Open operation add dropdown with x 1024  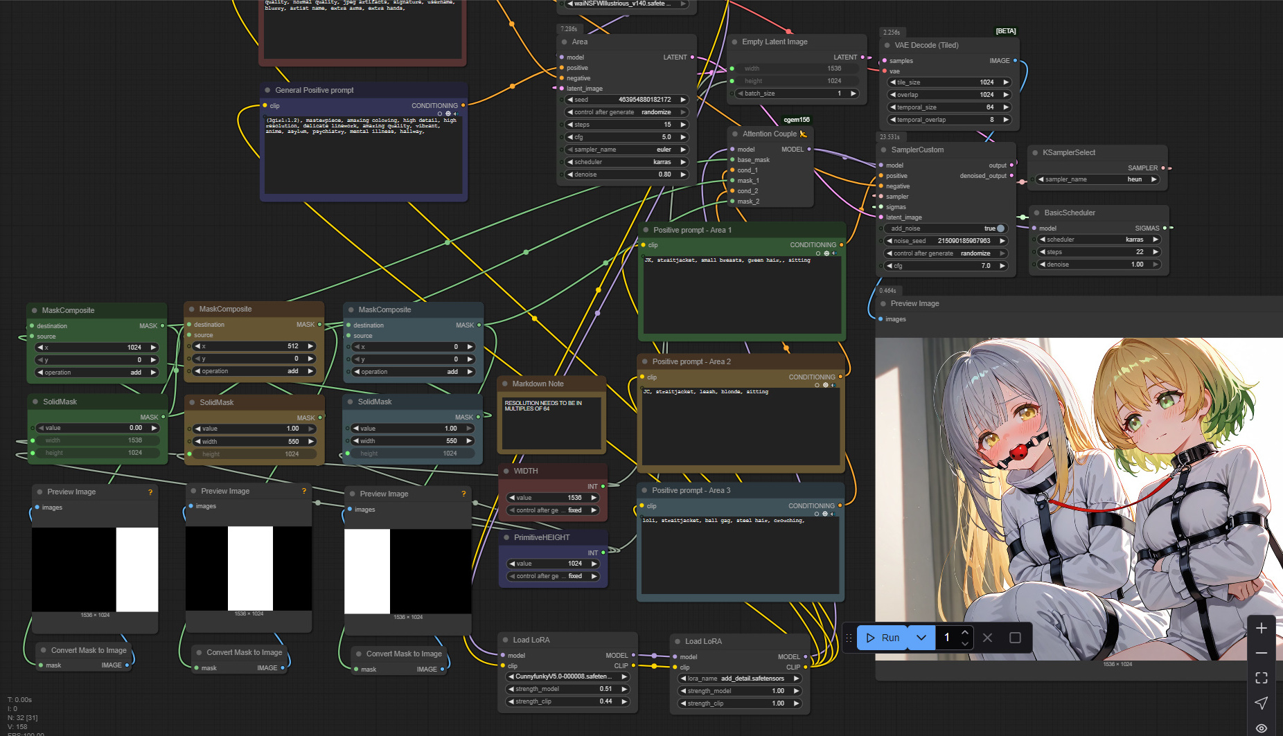(97, 373)
